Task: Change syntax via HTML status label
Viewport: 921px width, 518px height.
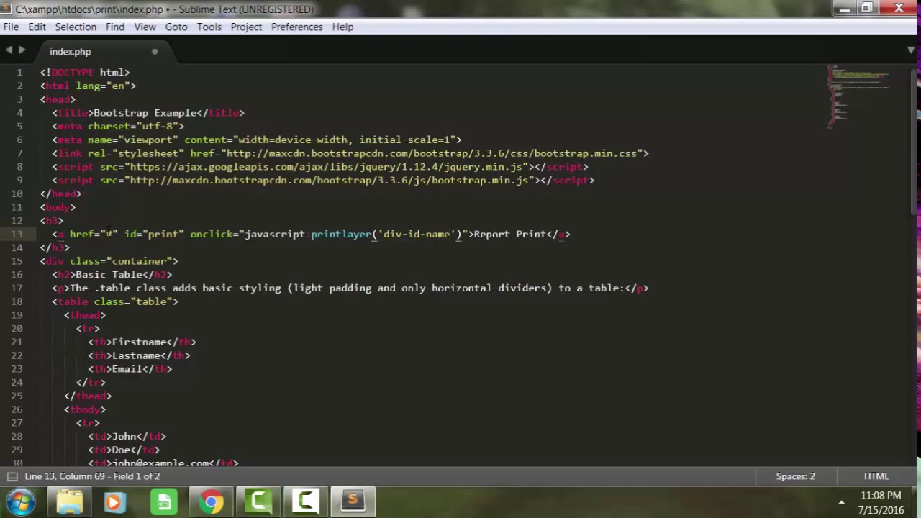Action: pos(876,476)
